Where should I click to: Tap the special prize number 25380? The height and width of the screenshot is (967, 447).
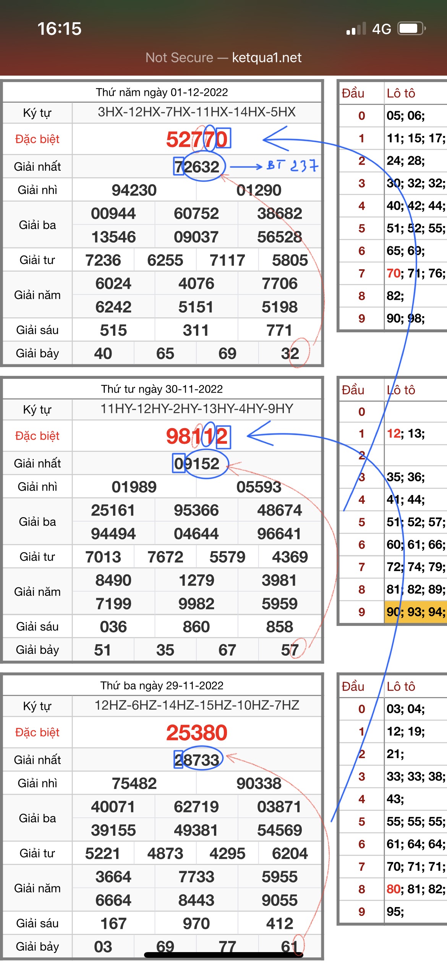click(x=197, y=733)
